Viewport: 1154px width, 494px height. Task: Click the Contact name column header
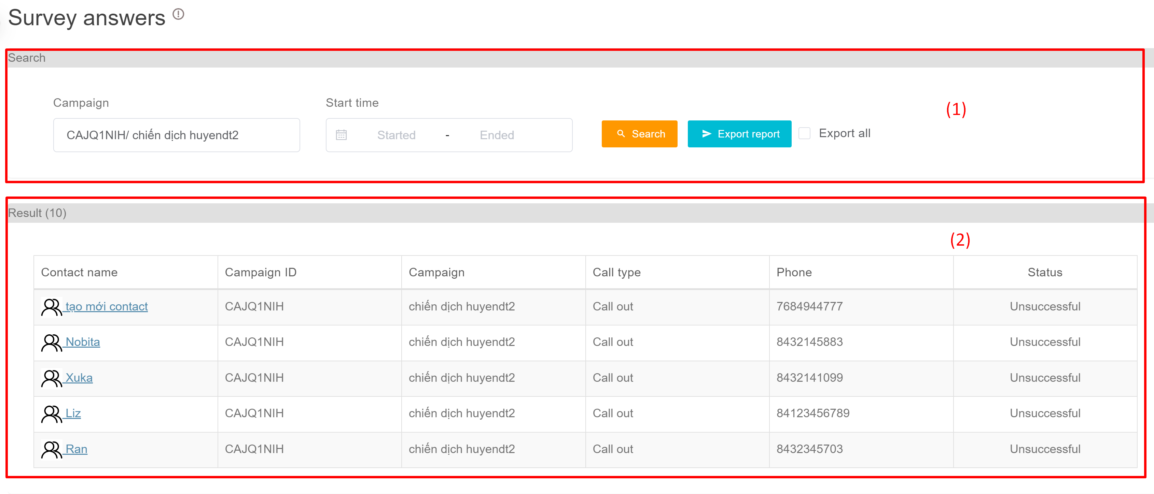tap(79, 272)
